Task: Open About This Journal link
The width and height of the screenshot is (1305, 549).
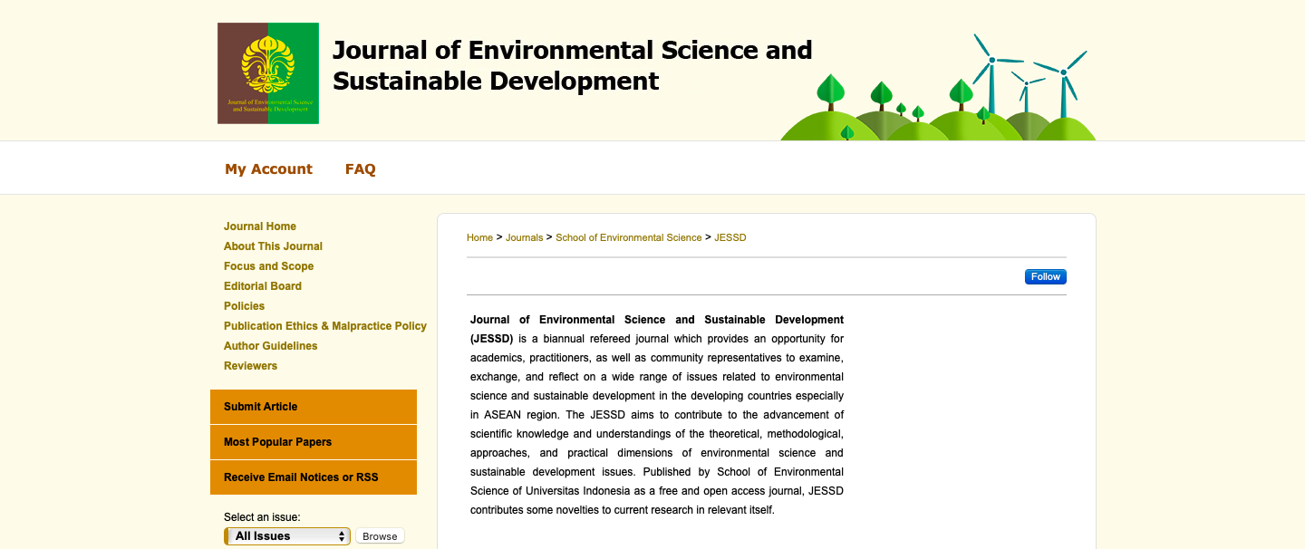Action: tap(273, 246)
